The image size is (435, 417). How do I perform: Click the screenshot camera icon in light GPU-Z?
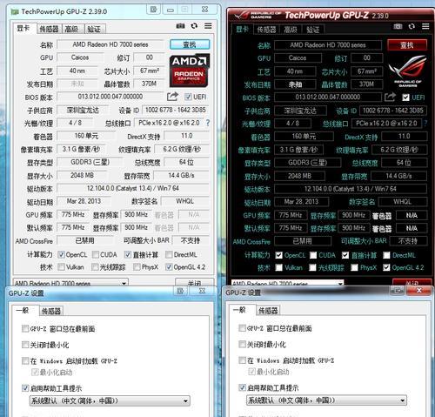coord(180,26)
